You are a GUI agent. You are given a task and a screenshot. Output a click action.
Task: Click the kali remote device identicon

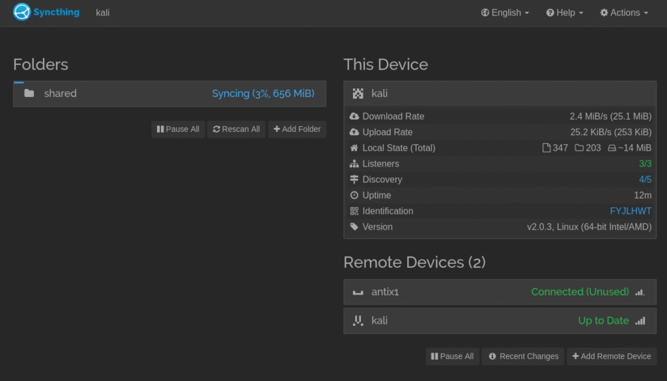click(x=358, y=321)
